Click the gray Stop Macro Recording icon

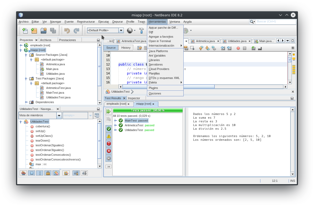coord(245,48)
